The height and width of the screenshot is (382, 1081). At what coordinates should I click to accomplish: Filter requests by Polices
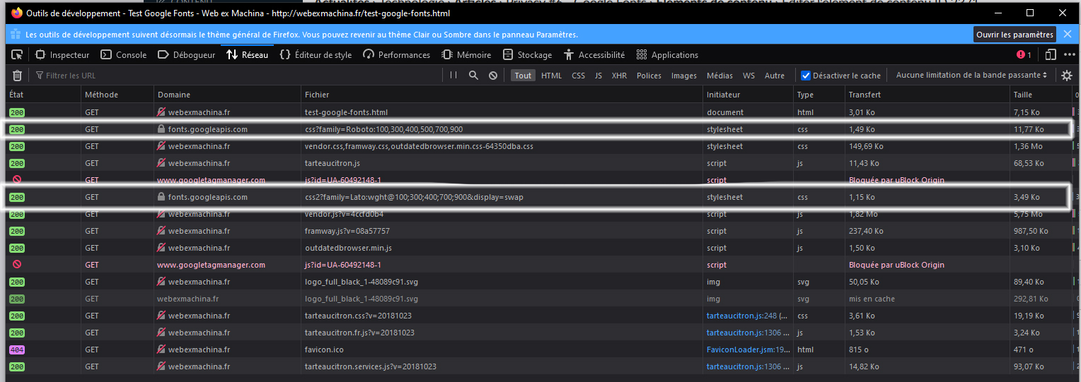pyautogui.click(x=649, y=76)
